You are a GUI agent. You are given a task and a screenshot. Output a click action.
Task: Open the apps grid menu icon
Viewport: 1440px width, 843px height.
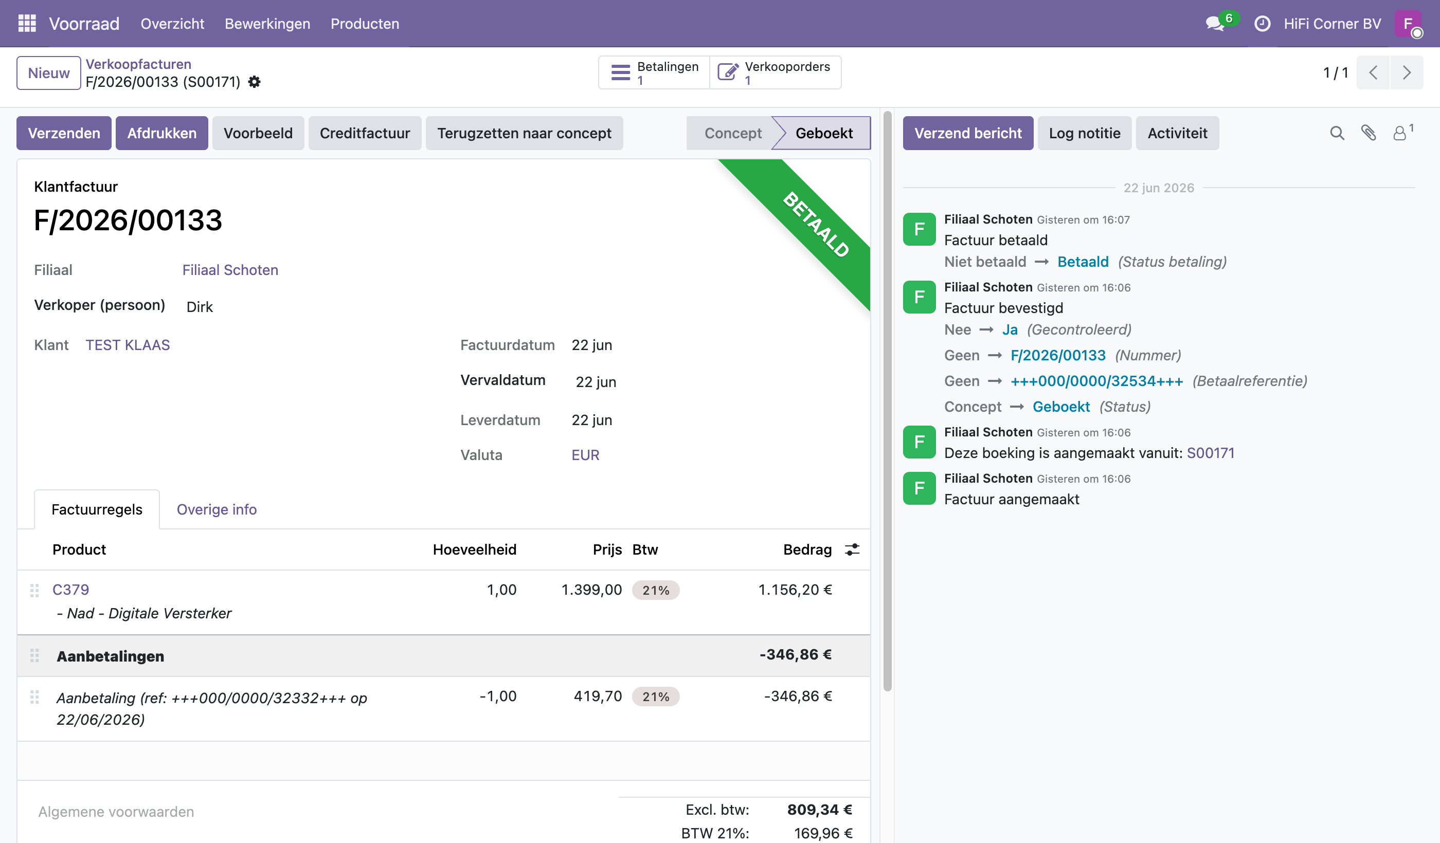27,24
